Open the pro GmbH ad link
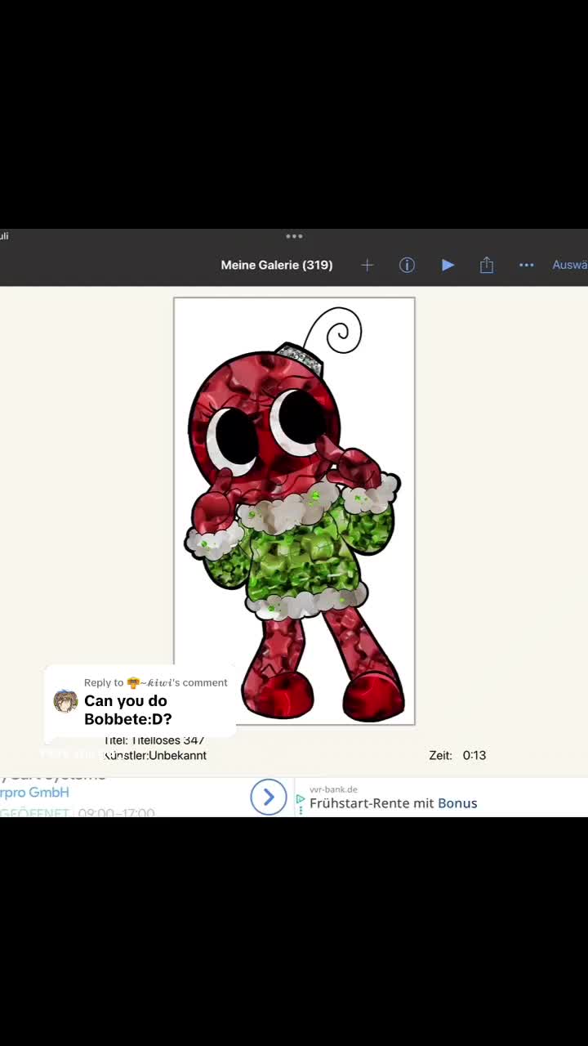588x1046 pixels. coord(34,793)
